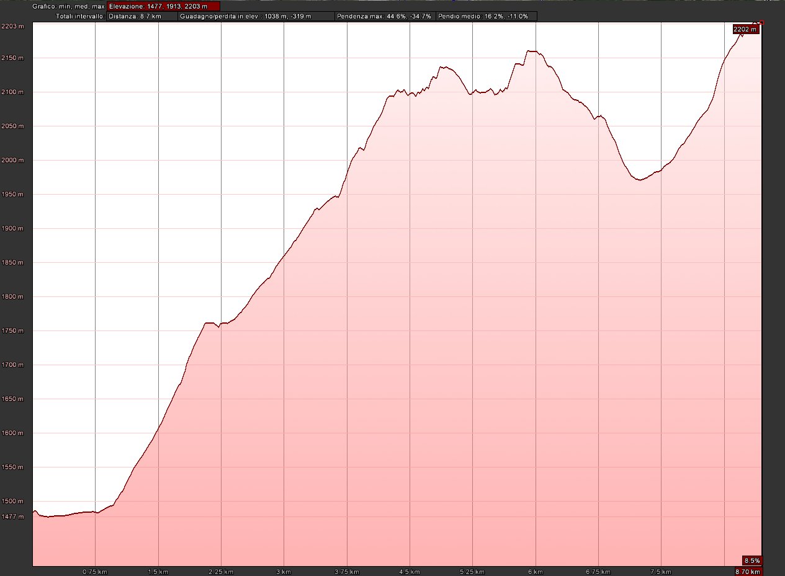Click the Pendenza max 44.6% field
This screenshot has width=785, height=576.
click(384, 16)
